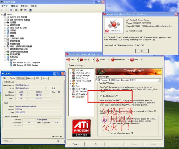Expand the Information Center tree node
The image size is (179, 149).
[x=70, y=73]
